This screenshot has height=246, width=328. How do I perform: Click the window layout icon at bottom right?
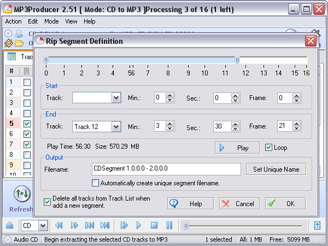tap(317, 225)
